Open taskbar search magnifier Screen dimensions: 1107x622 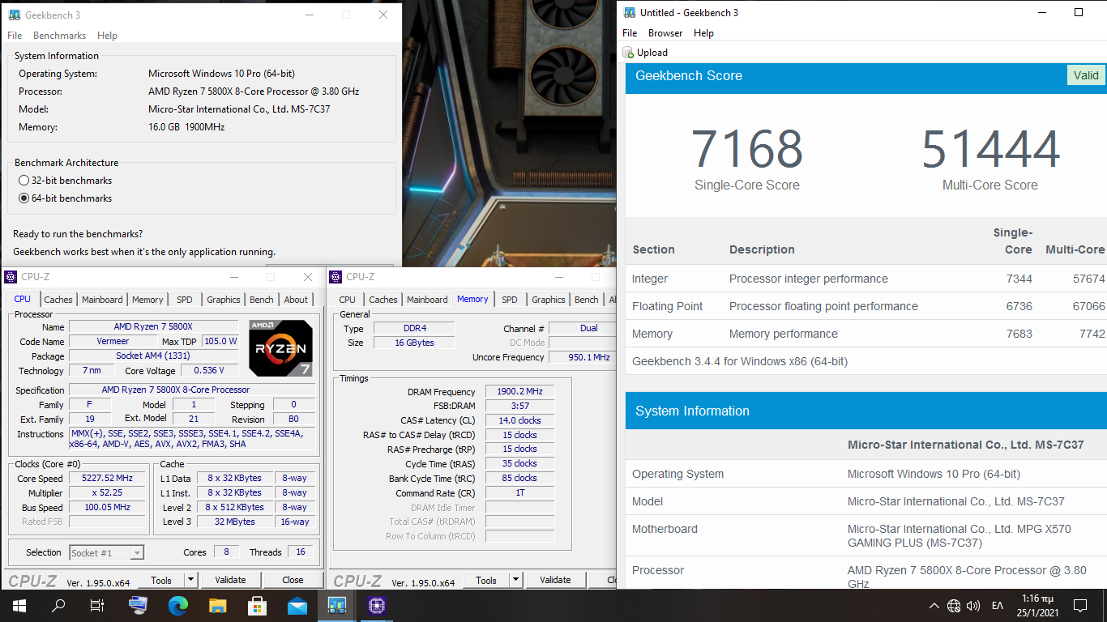point(58,605)
